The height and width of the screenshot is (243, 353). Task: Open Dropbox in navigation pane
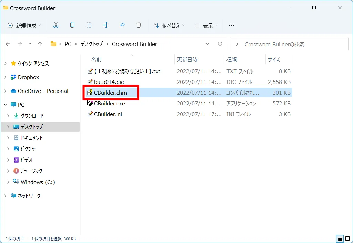tap(28, 77)
